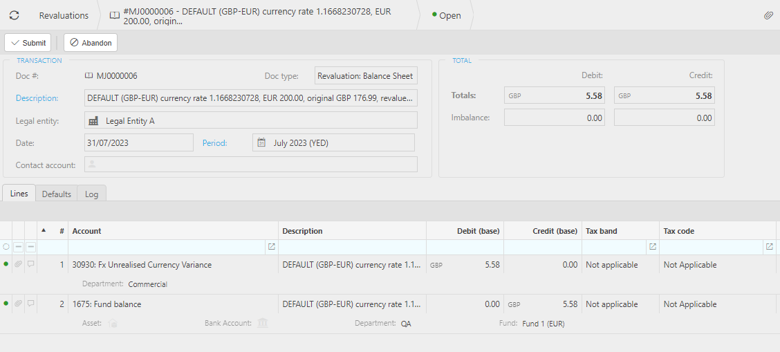Click the sort arrow in lines header
The image size is (780, 352).
click(44, 230)
